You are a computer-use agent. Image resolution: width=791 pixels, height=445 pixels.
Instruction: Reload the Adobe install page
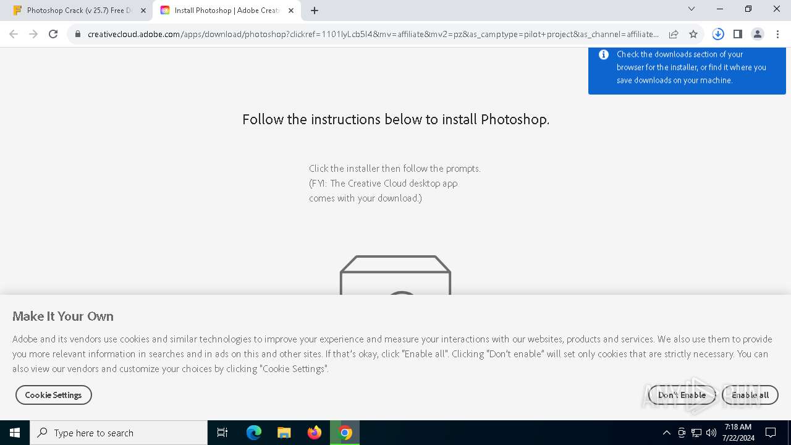coord(53,34)
